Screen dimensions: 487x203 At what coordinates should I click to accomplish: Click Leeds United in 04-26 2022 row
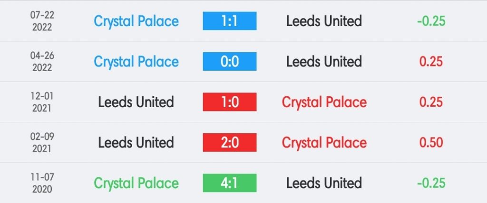click(x=324, y=61)
